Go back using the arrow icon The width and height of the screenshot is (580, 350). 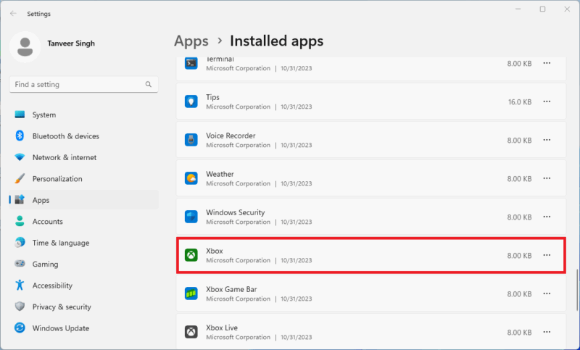pos(13,13)
